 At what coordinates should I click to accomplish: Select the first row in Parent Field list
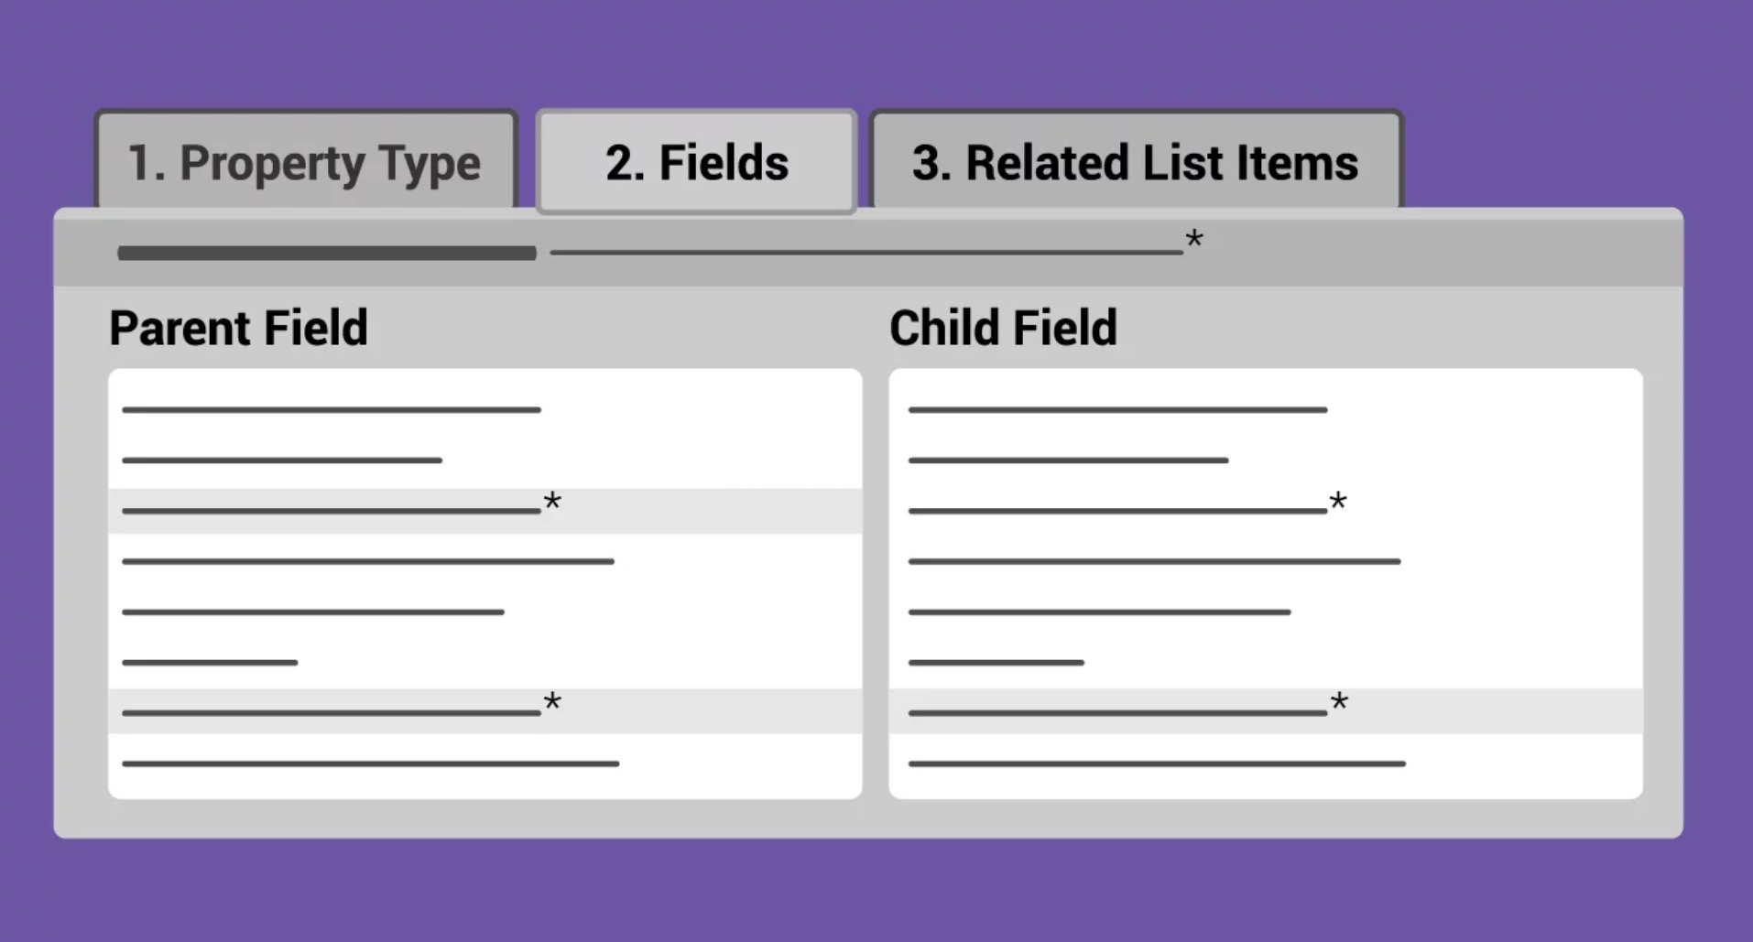pyautogui.click(x=331, y=410)
